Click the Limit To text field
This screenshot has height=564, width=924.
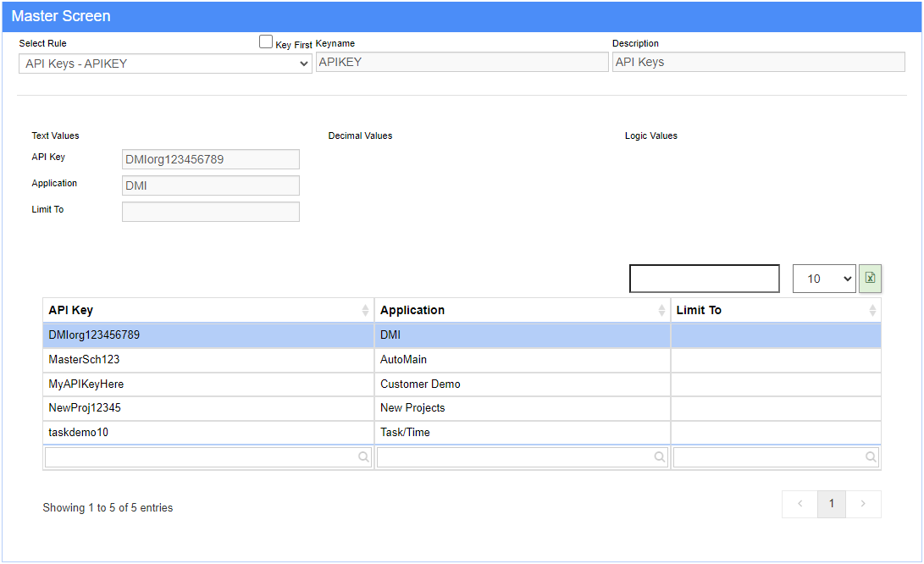point(211,212)
